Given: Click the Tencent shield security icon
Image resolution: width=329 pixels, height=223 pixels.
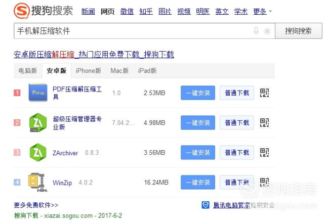Looking at the screenshot, I should click(x=205, y=205).
